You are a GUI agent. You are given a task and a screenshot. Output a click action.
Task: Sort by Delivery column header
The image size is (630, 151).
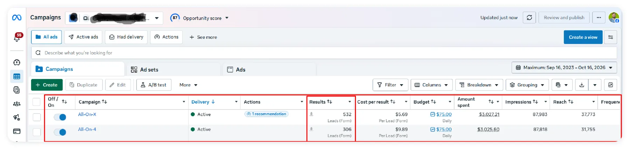[x=203, y=102]
